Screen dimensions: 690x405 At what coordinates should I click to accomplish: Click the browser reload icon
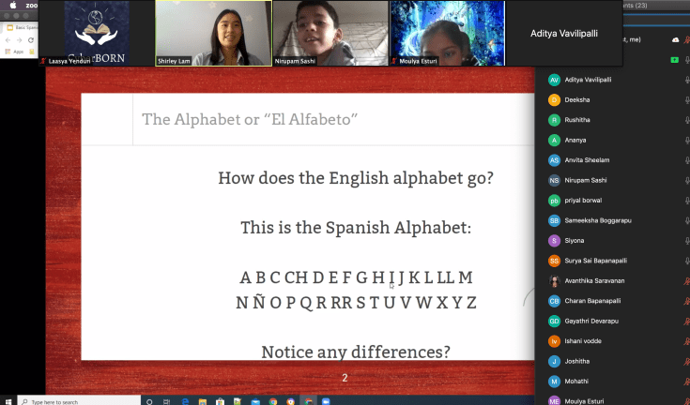click(x=31, y=40)
